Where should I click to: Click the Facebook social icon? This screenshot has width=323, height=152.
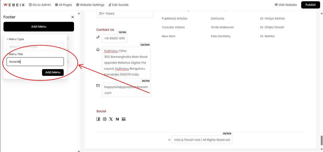98,119
